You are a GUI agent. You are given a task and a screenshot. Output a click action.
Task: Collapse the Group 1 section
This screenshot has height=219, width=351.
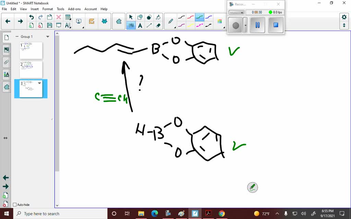17,36
